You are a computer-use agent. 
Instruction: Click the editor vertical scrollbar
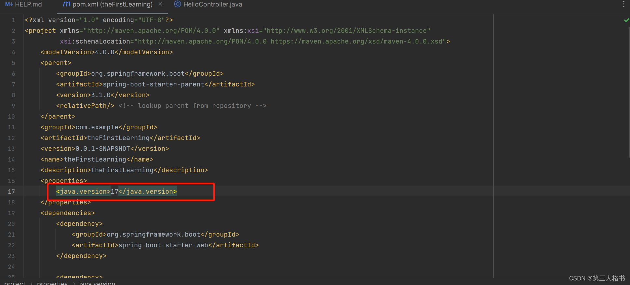628,93
